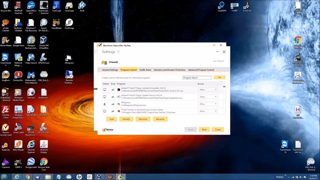
Task: Open the VeraCrypt desktop shortcut
Action: point(69,6)
